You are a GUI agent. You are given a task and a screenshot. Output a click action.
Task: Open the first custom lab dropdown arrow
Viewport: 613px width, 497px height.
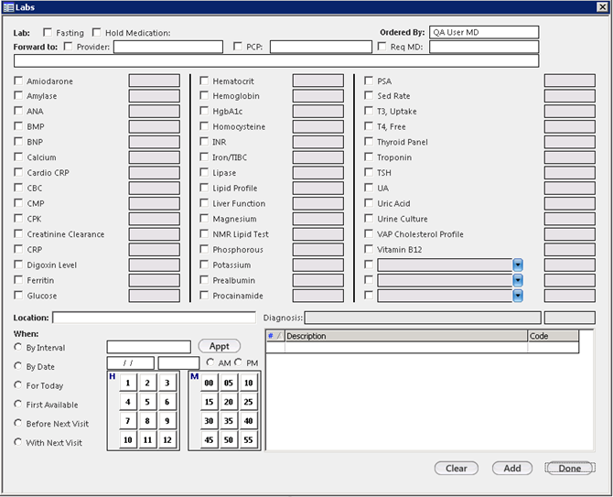[x=517, y=265]
